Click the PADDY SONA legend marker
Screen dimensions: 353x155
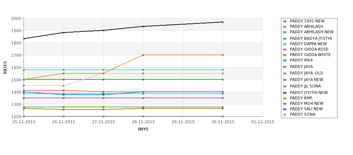pyautogui.click(x=285, y=115)
